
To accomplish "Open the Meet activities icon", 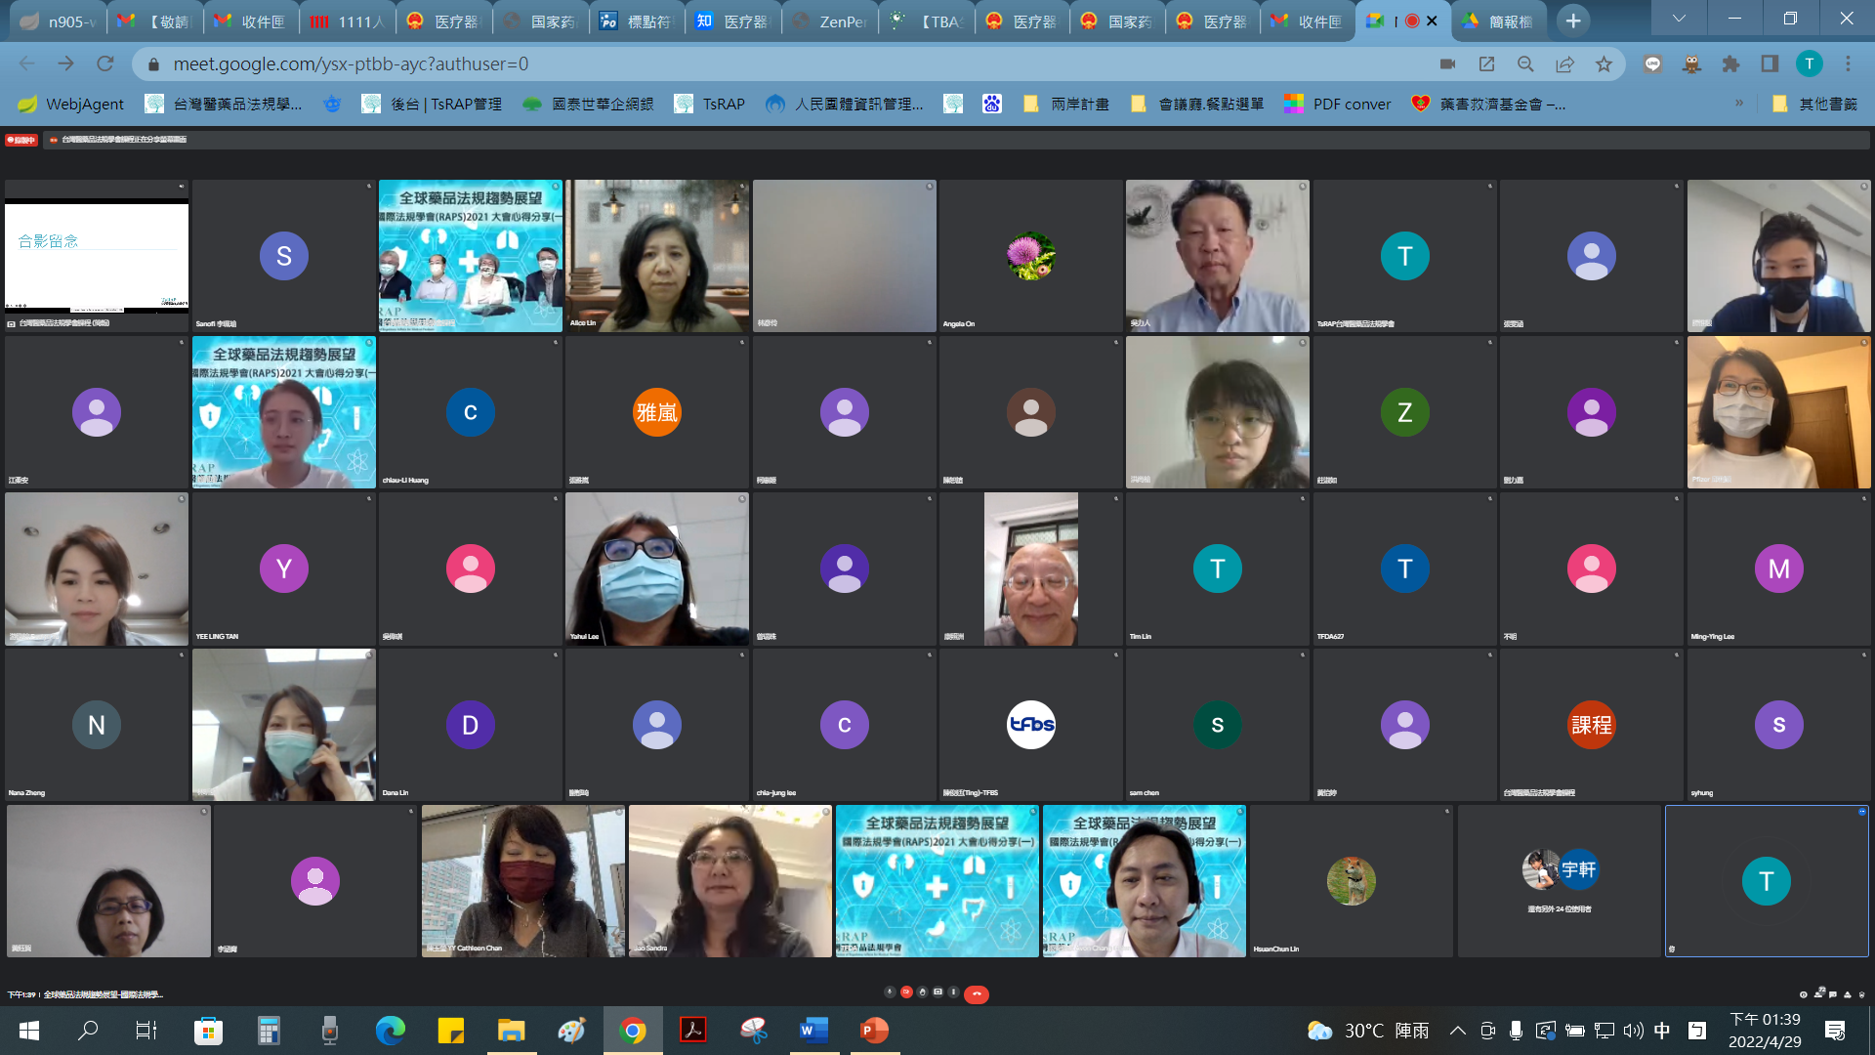I will (x=1848, y=994).
